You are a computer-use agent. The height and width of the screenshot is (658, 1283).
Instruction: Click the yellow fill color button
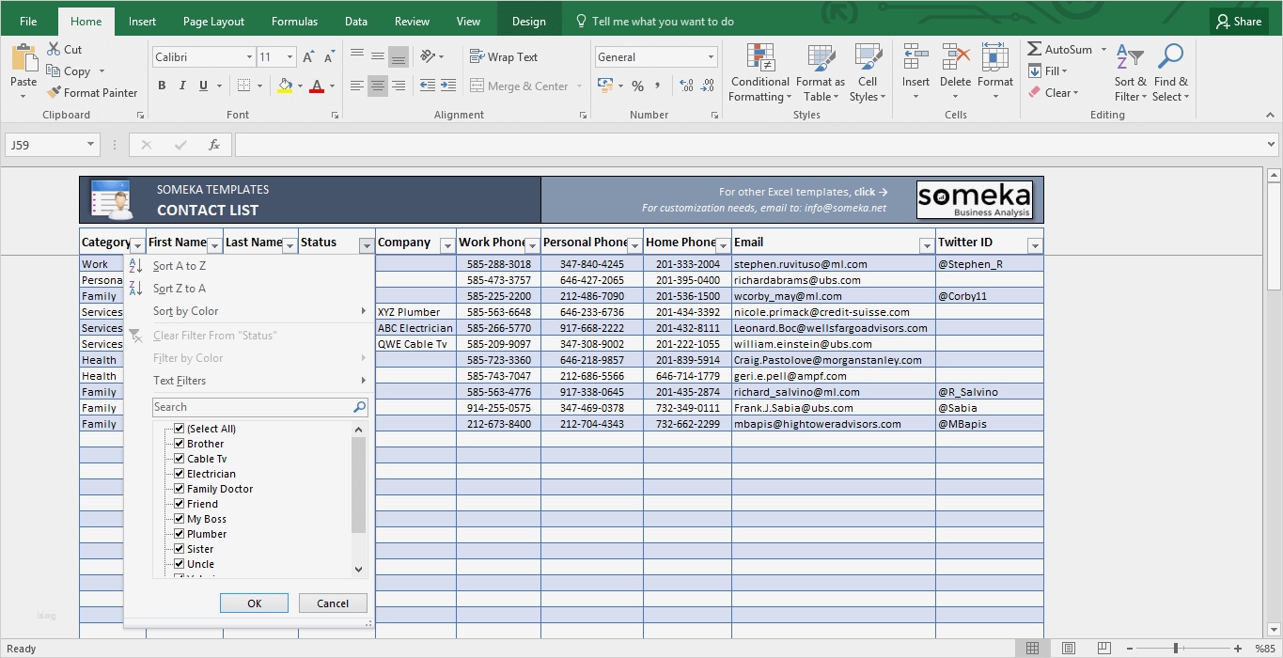(x=286, y=86)
